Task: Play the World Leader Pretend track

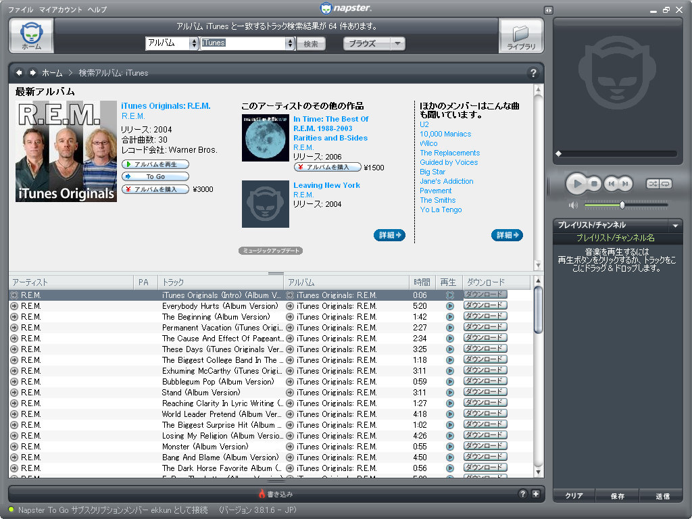Action: (x=449, y=414)
